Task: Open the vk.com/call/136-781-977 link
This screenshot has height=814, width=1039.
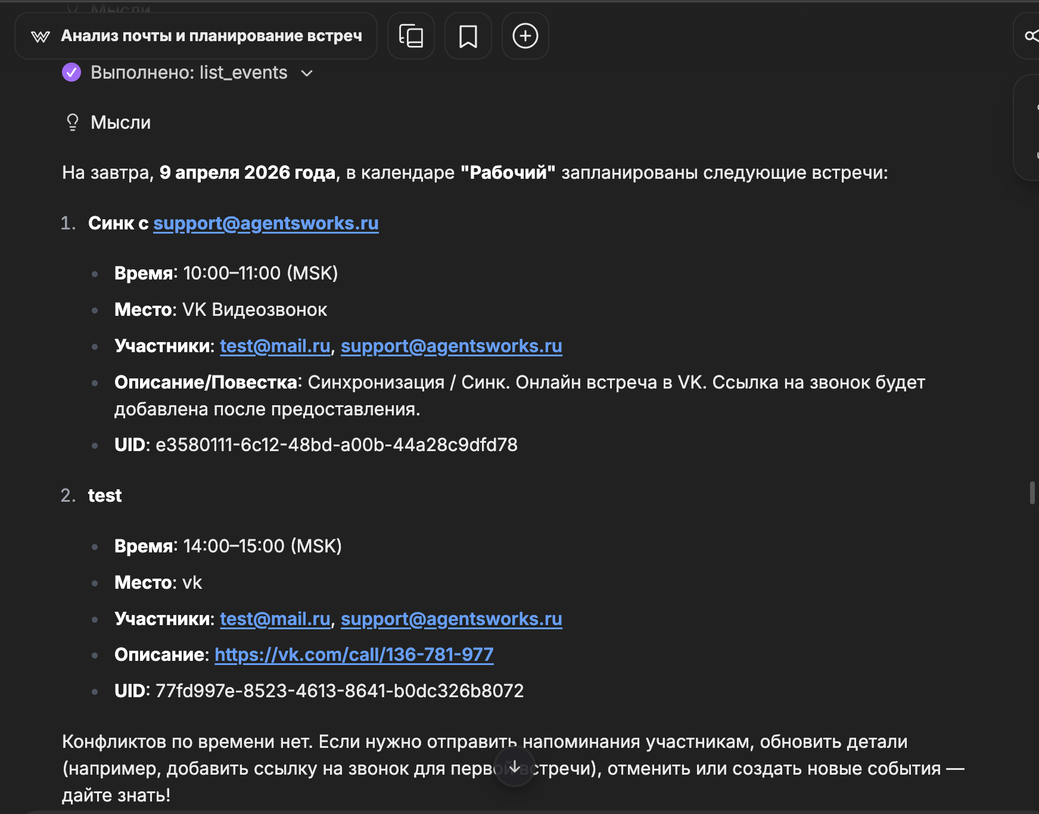Action: click(x=354, y=654)
